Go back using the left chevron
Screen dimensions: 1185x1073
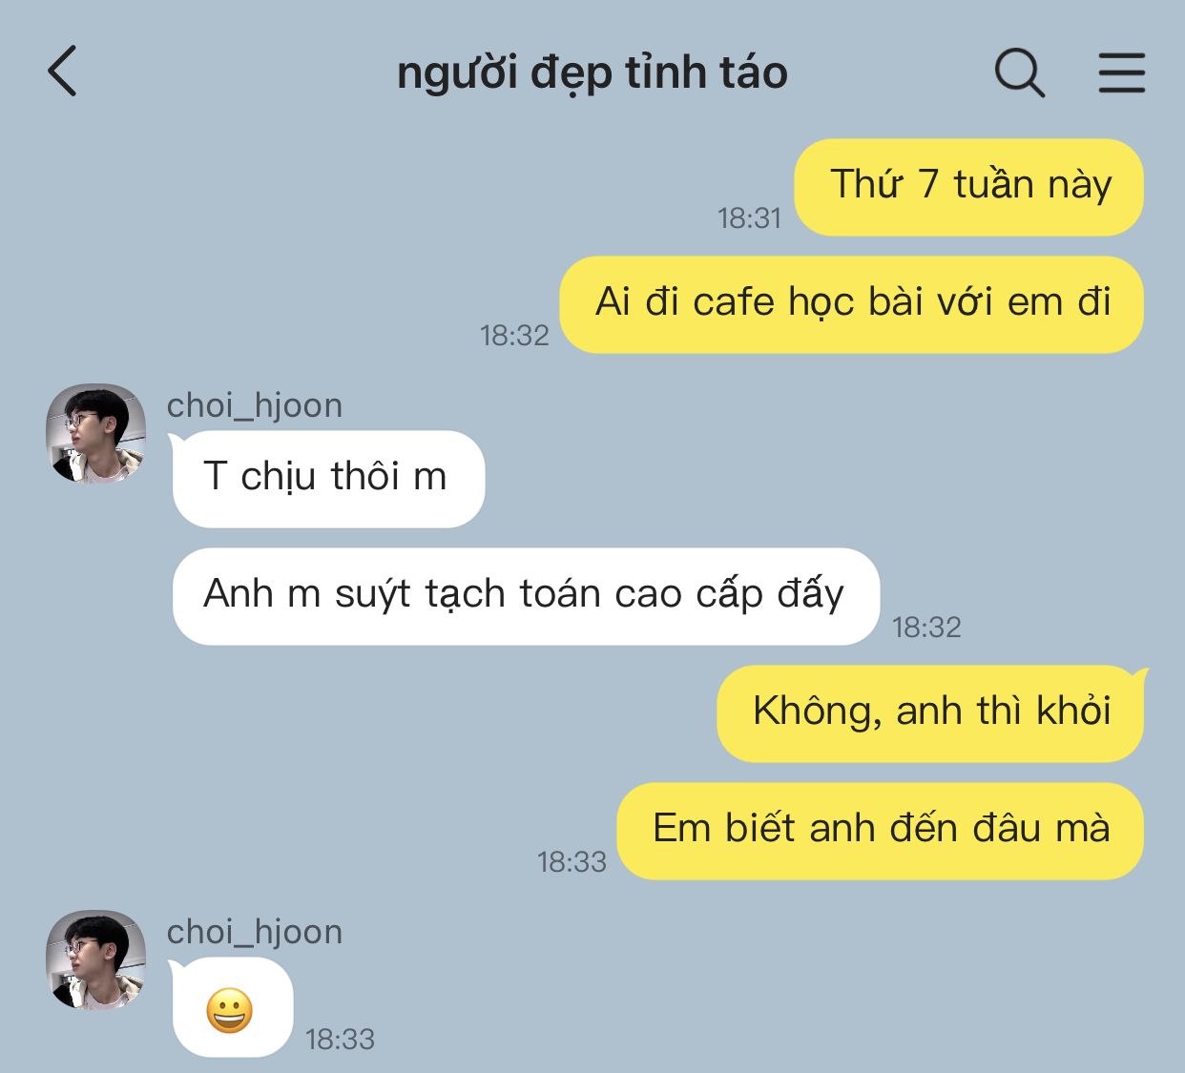(x=62, y=72)
